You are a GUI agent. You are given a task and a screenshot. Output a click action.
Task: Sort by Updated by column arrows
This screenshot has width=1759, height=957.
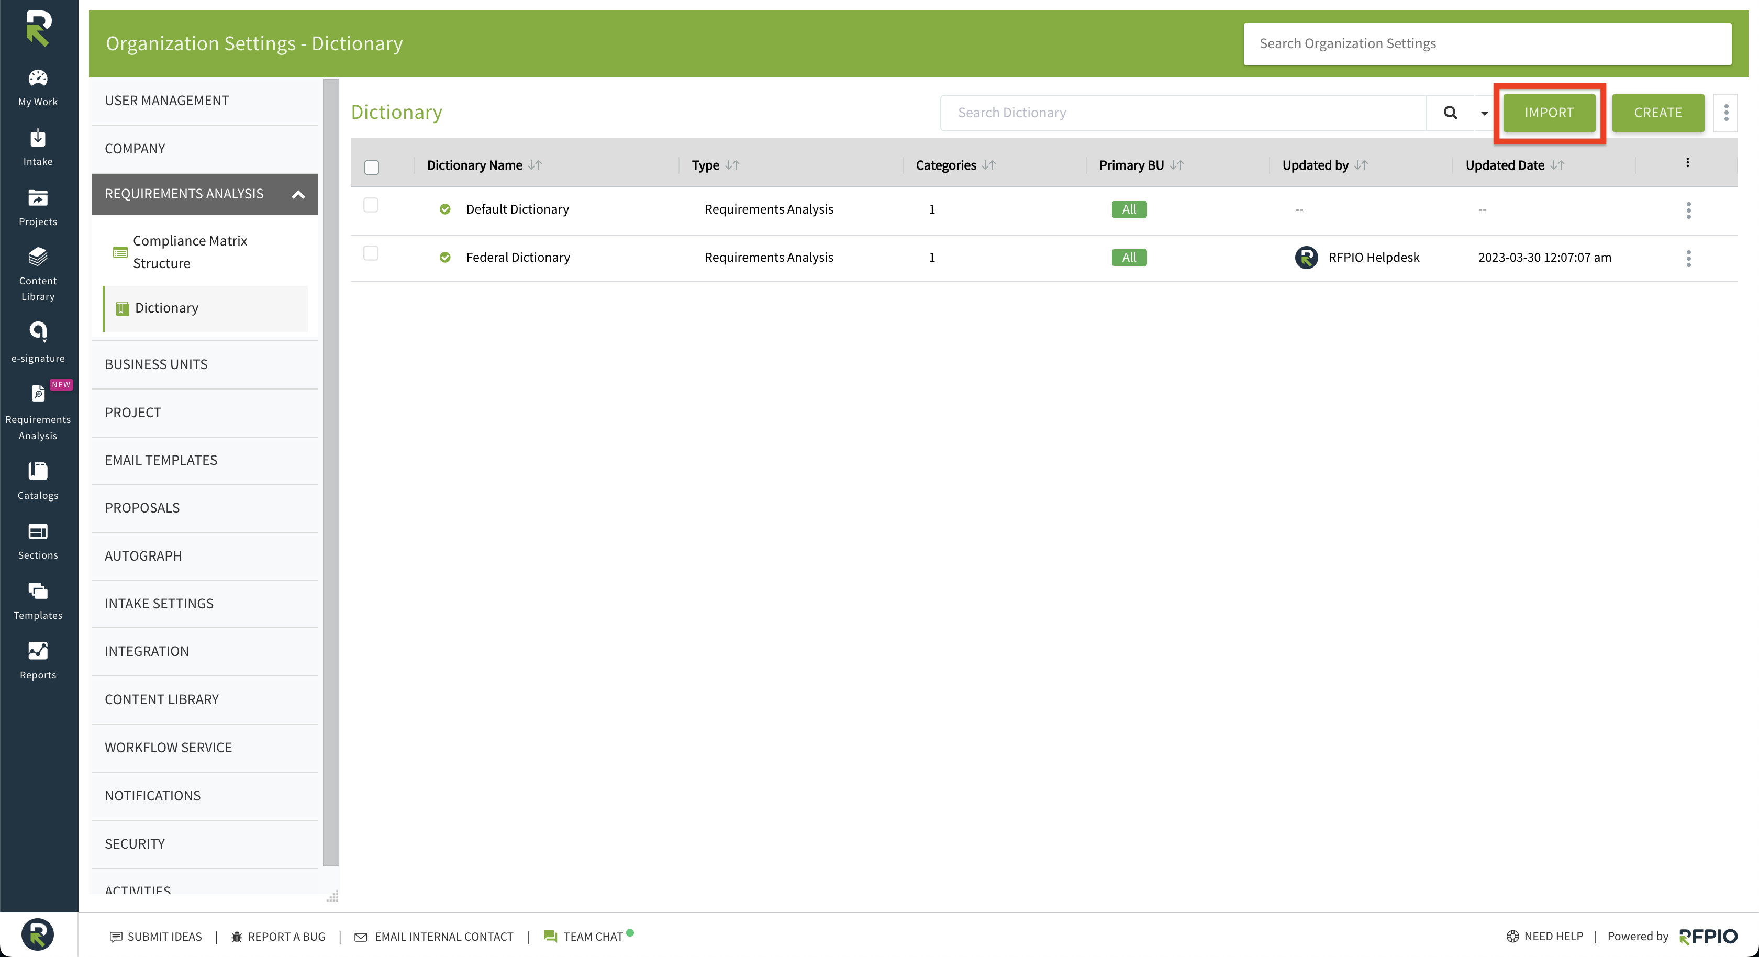[x=1361, y=165]
